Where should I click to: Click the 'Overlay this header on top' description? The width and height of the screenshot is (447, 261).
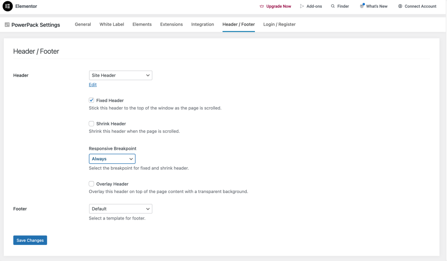click(168, 192)
